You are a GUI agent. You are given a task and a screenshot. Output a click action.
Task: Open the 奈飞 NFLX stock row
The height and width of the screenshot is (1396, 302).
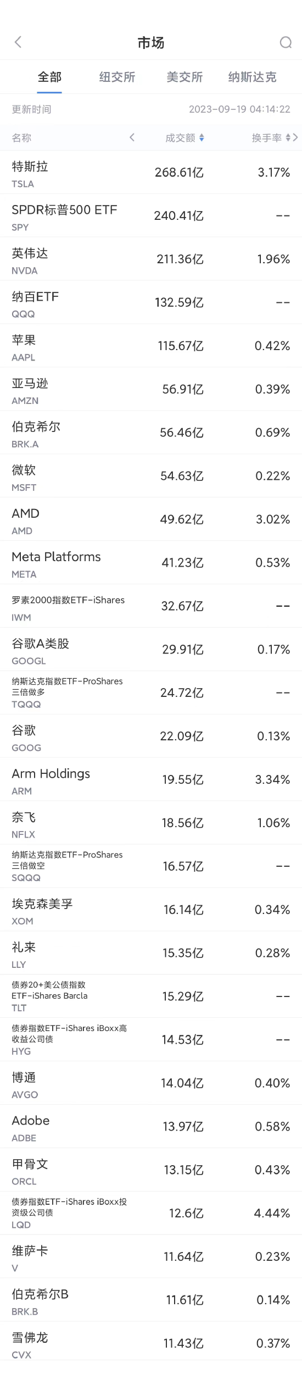click(x=151, y=823)
